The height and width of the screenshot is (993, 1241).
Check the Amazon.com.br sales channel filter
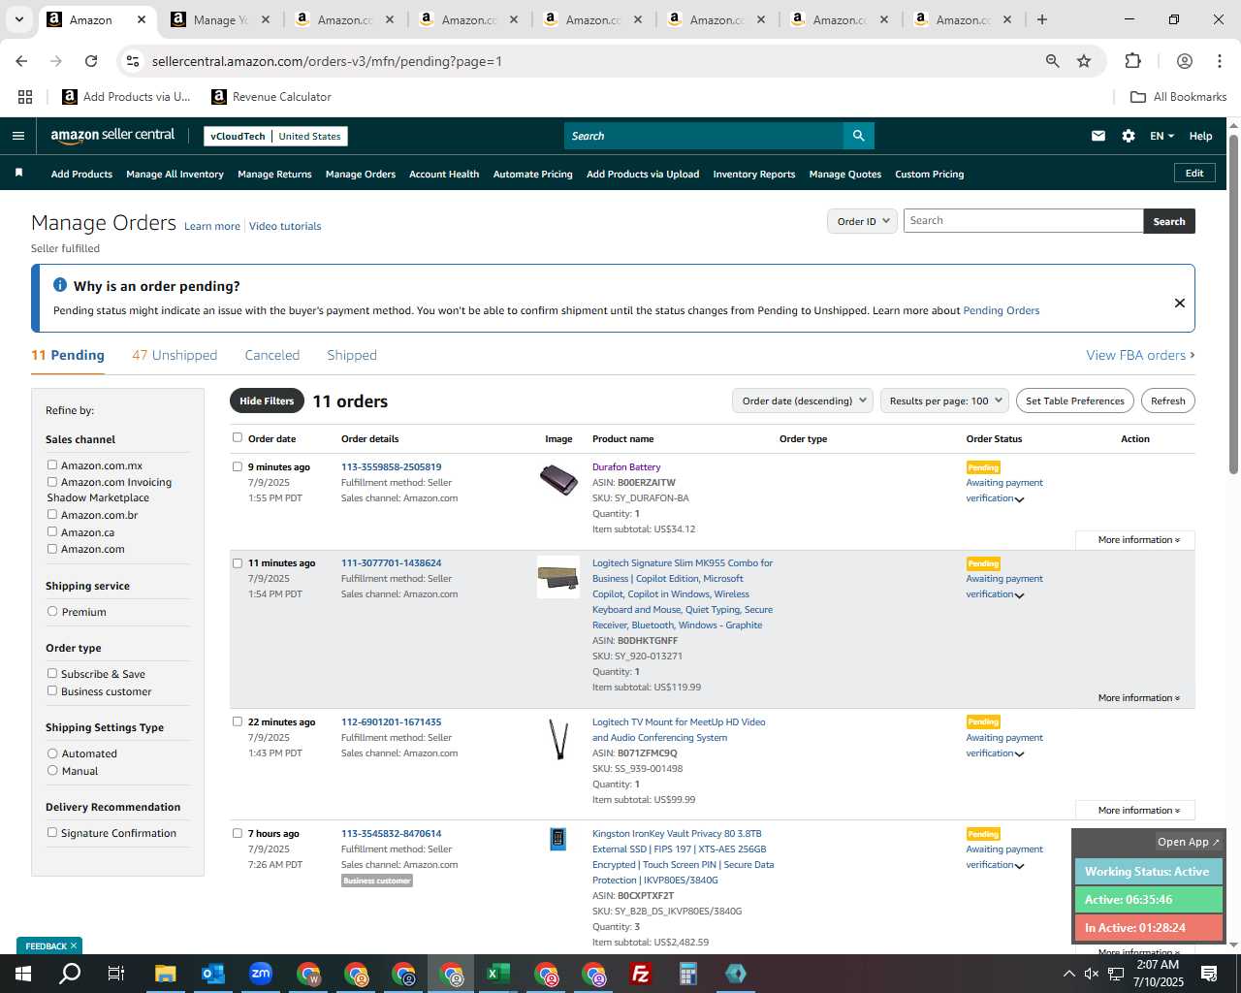(x=52, y=514)
